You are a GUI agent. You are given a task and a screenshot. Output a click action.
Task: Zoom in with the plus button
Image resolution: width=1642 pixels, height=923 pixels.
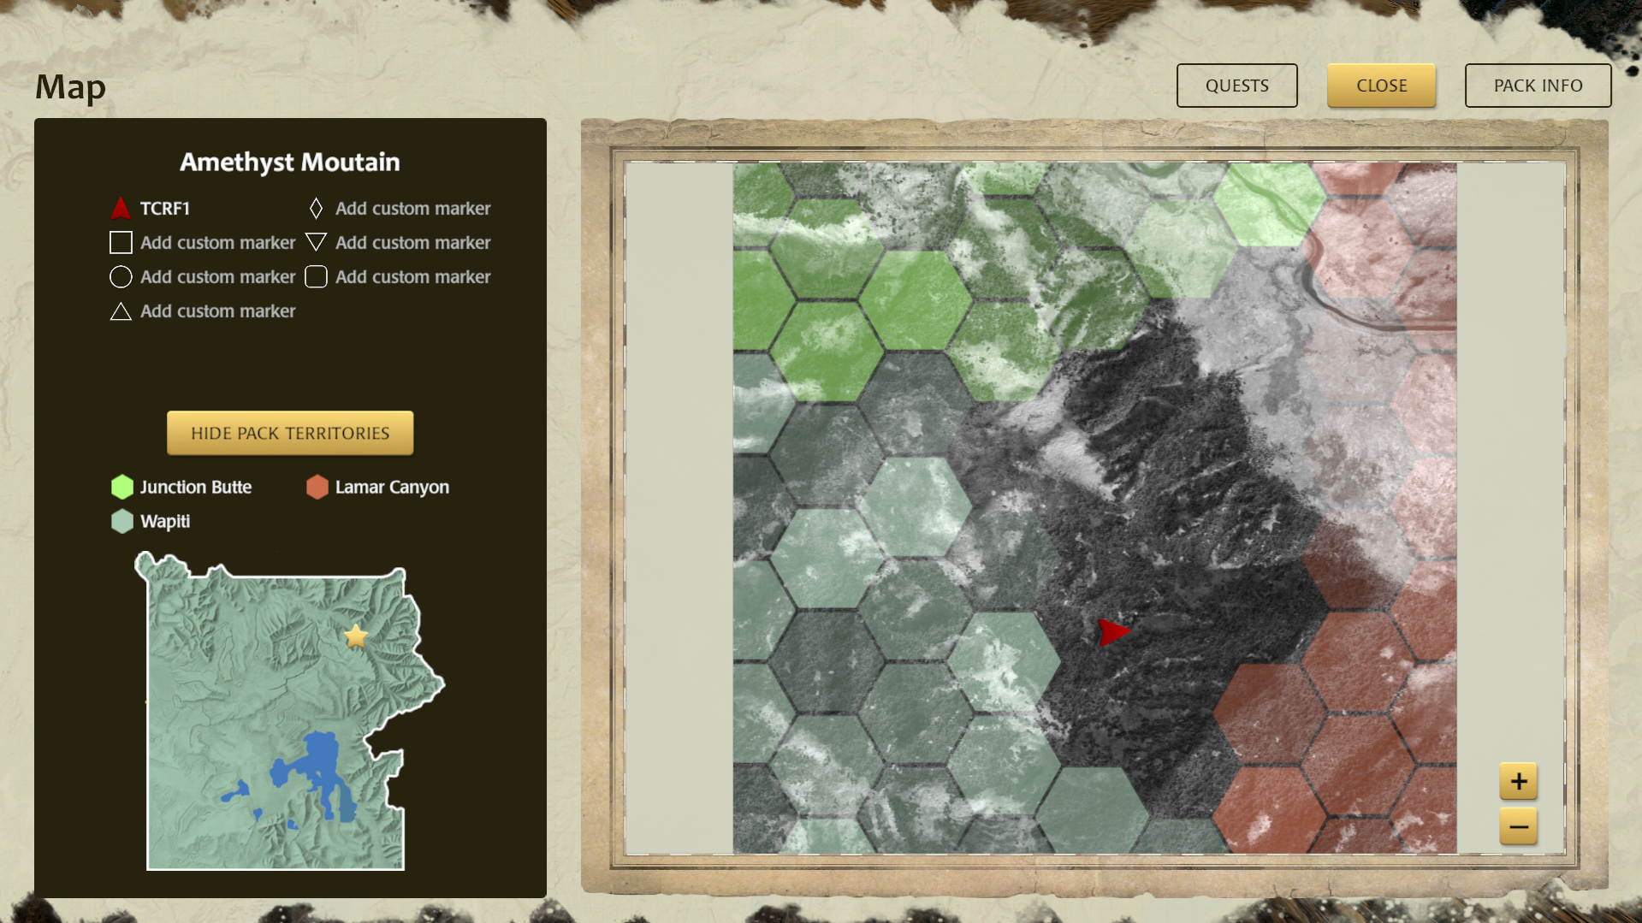pos(1518,781)
